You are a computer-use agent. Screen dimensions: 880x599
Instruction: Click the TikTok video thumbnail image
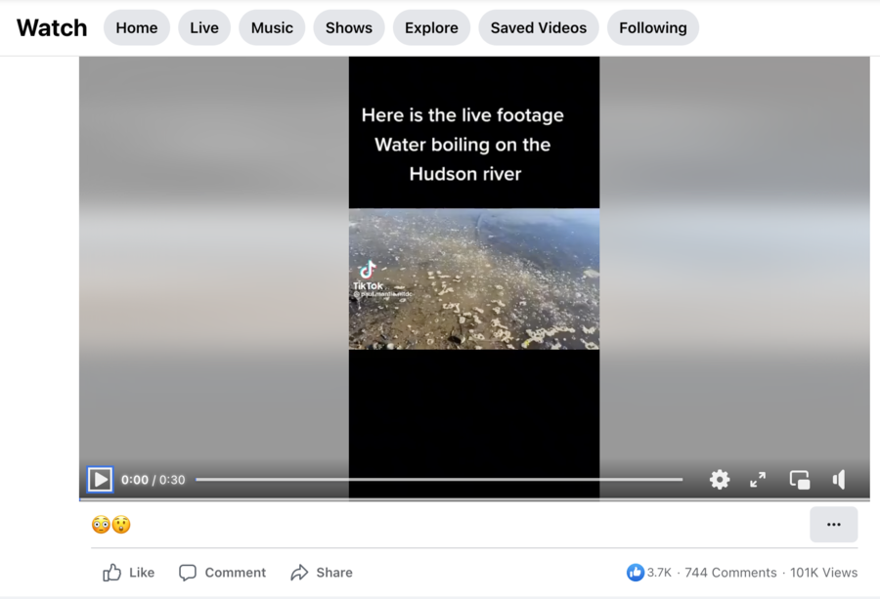pyautogui.click(x=474, y=278)
